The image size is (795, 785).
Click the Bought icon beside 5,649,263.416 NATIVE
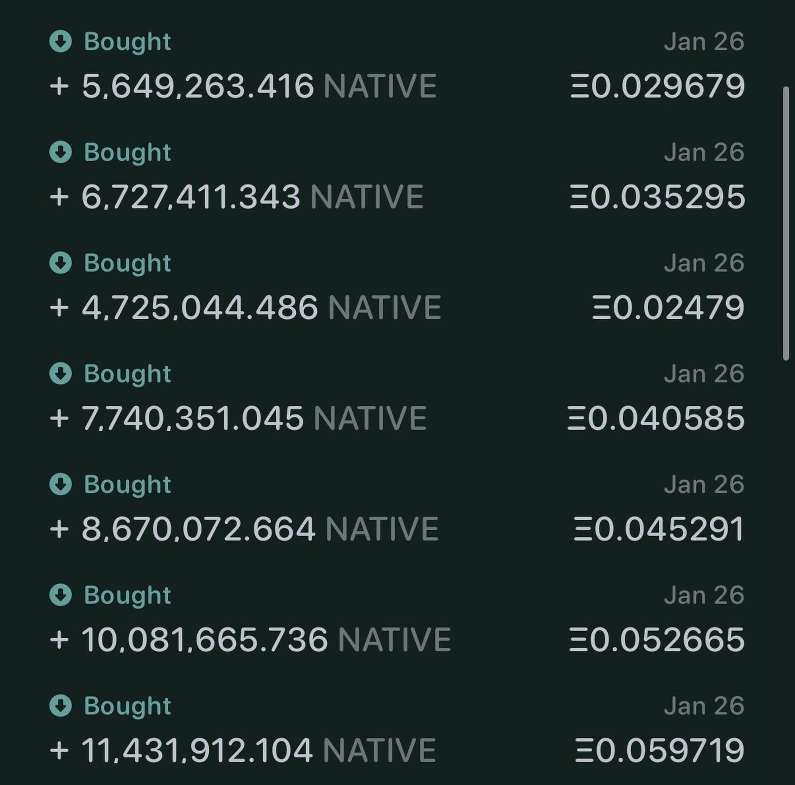coord(60,42)
